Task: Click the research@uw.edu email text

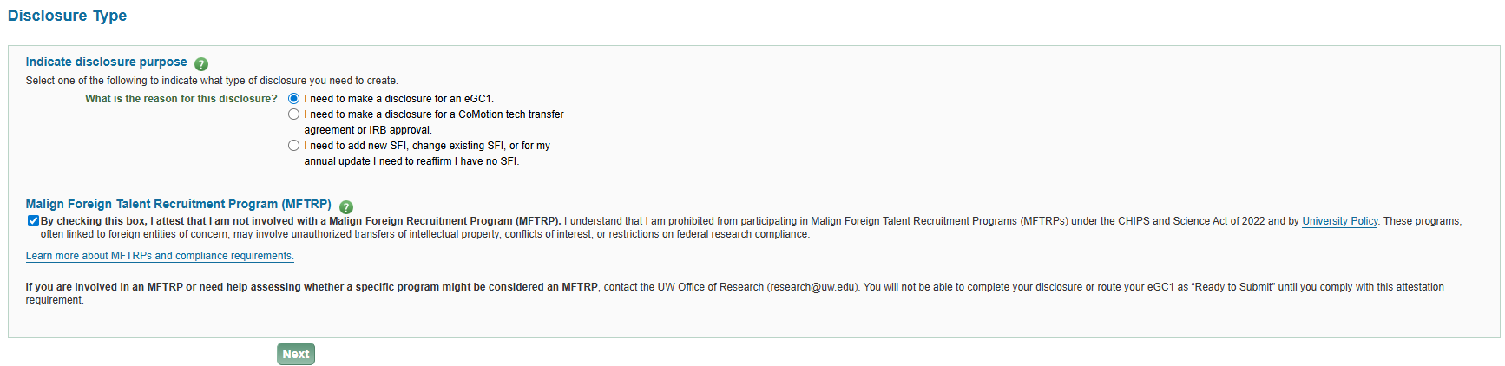Action: pyautogui.click(x=812, y=287)
